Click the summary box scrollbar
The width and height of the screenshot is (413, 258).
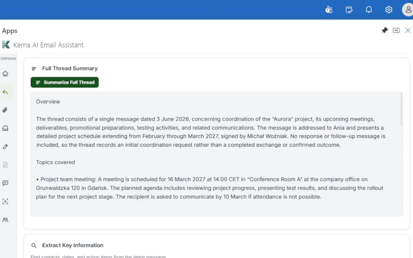coord(401,110)
